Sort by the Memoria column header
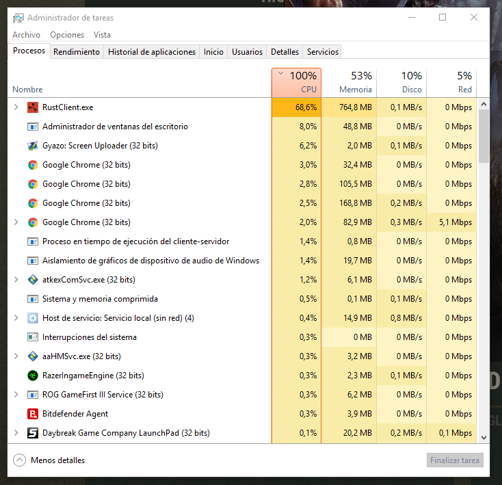The height and width of the screenshot is (485, 502). point(349,83)
